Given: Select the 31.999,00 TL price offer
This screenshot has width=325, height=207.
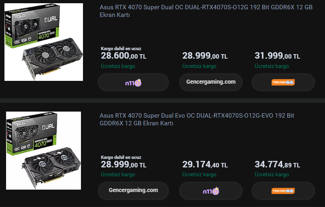Looking at the screenshot, I should [277, 56].
